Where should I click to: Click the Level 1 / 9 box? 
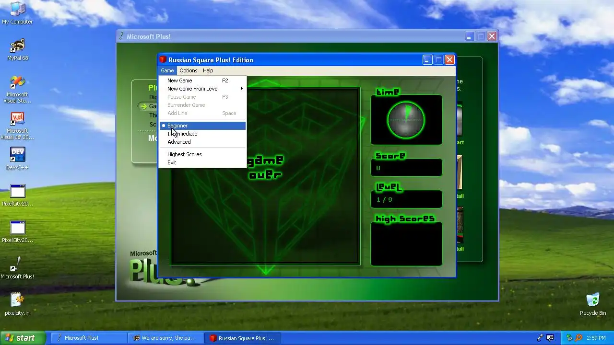406,199
